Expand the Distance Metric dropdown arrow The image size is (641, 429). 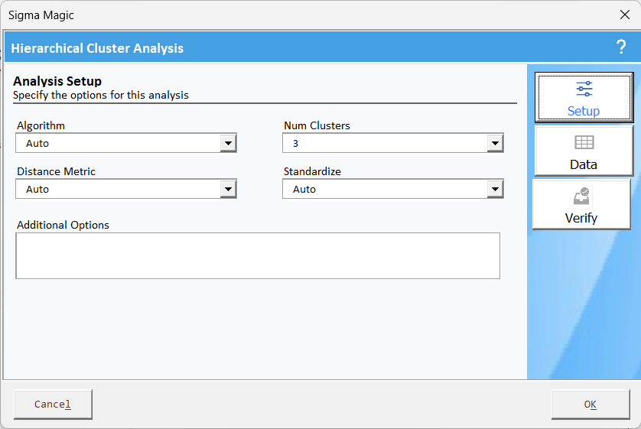(x=228, y=189)
